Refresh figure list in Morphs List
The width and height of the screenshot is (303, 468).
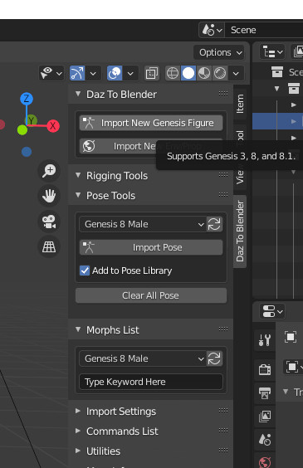(x=214, y=358)
